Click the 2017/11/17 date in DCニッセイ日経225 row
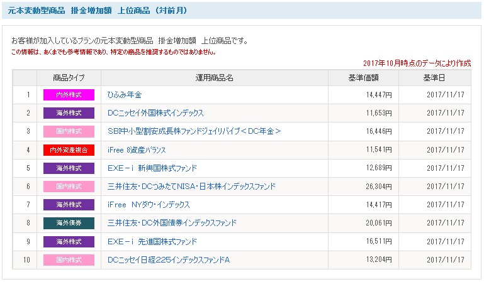 click(x=446, y=260)
